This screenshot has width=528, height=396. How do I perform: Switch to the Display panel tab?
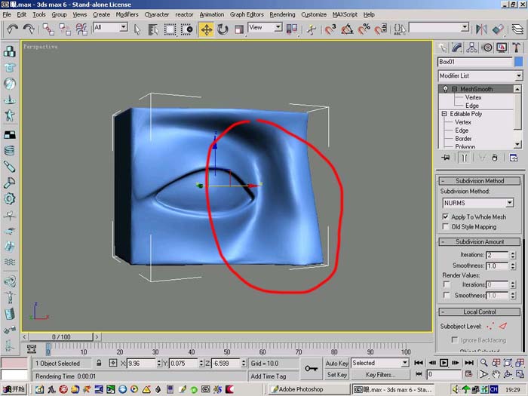pyautogui.click(x=502, y=48)
